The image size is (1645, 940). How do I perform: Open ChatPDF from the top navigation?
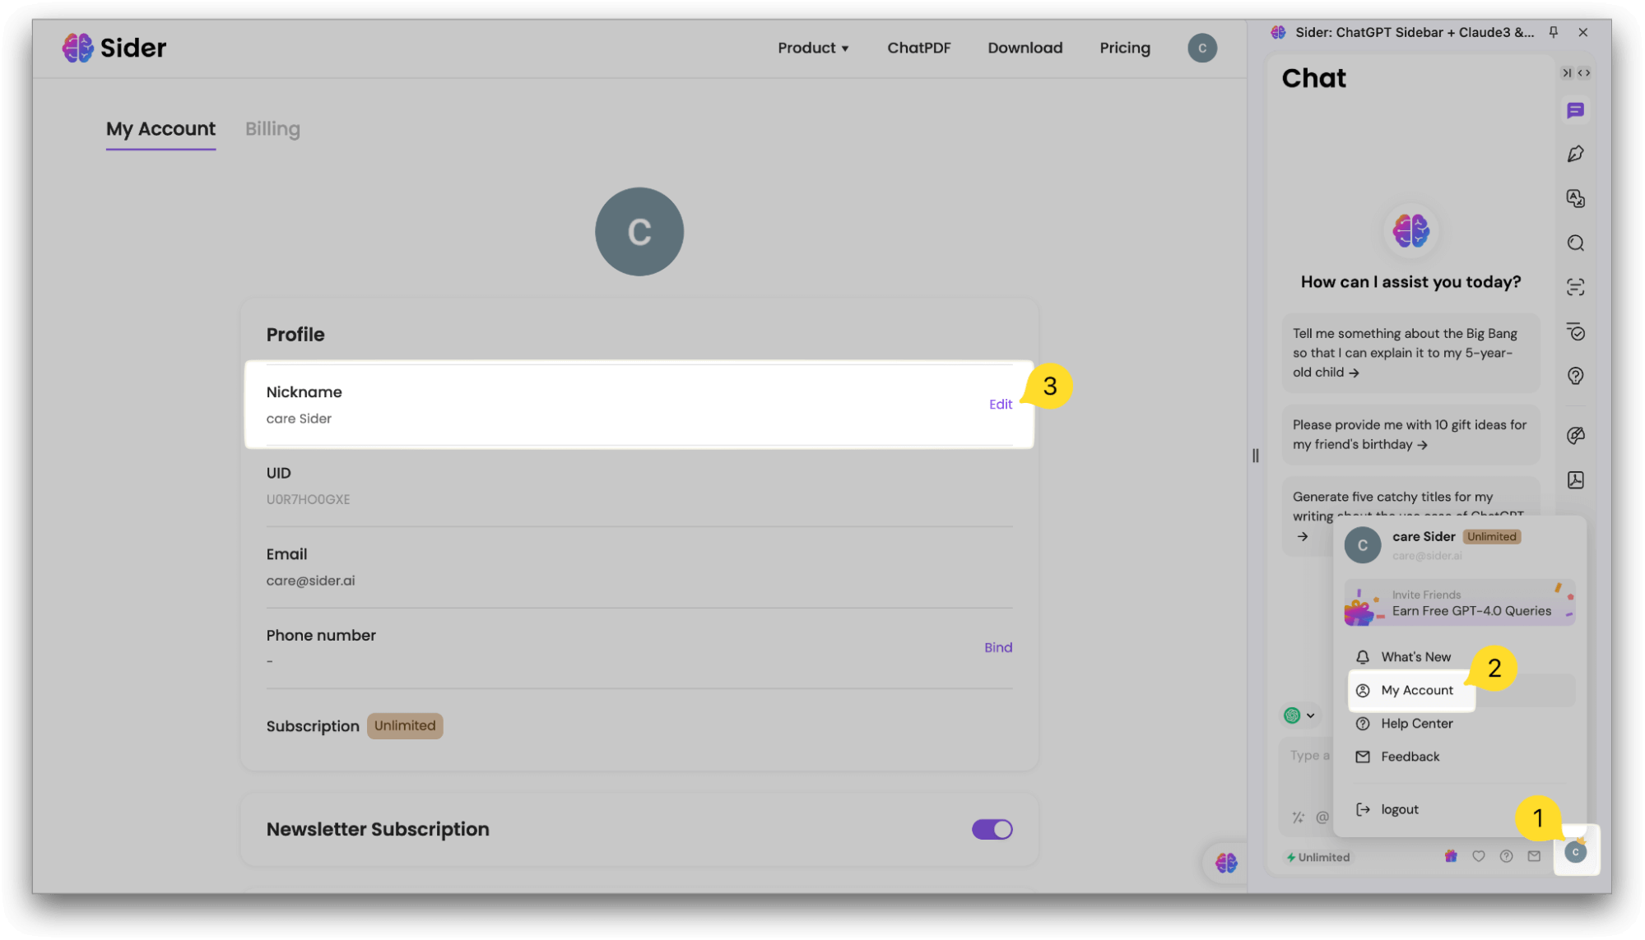pos(918,48)
